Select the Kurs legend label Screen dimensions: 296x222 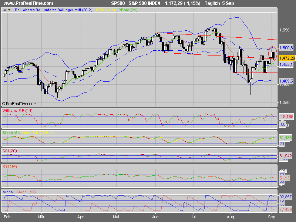click(x=6, y=10)
